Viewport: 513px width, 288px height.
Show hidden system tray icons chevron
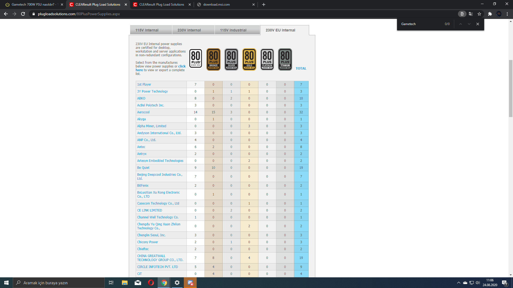458,283
